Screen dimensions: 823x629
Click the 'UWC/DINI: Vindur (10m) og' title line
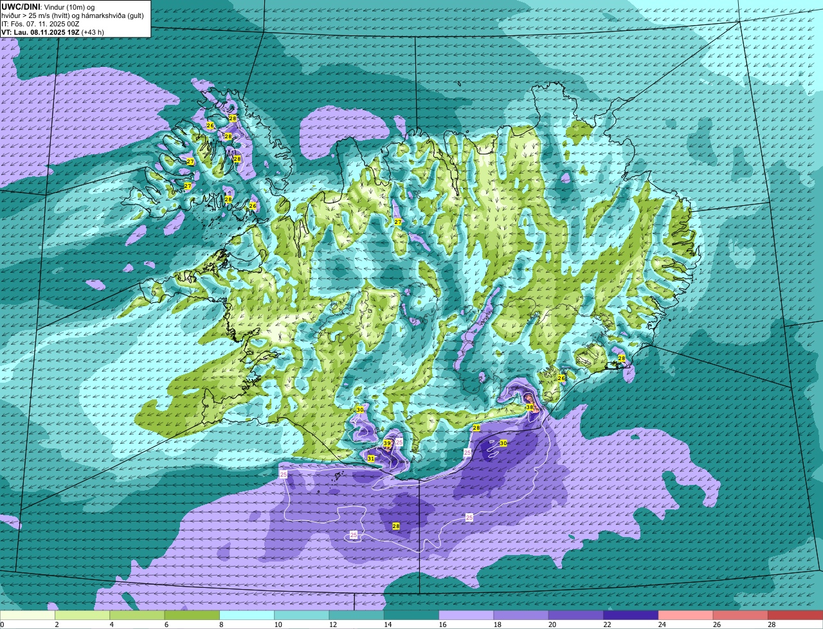pyautogui.click(x=48, y=6)
